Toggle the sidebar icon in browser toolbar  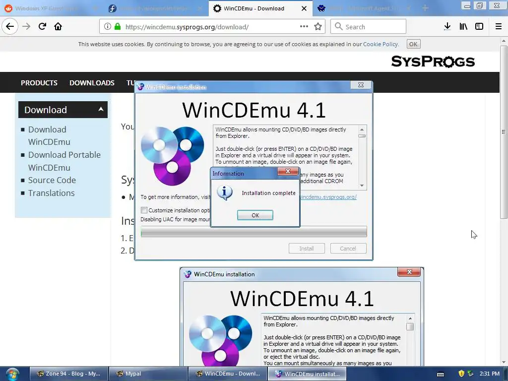pos(479,27)
